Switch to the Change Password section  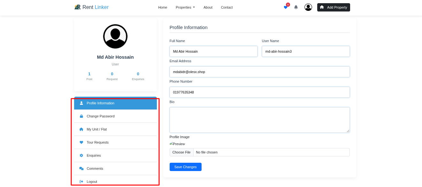(100, 116)
